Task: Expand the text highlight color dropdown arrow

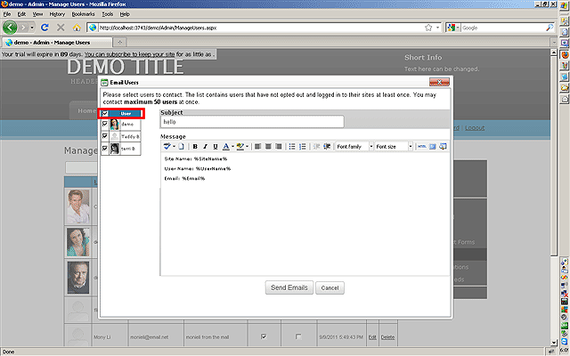Action: 247,146
